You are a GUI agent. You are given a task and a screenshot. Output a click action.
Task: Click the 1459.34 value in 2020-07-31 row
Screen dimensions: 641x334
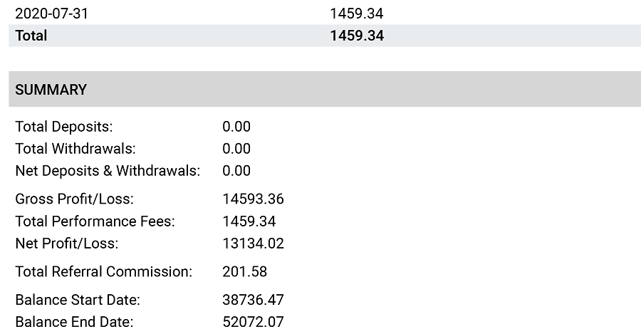click(x=357, y=14)
